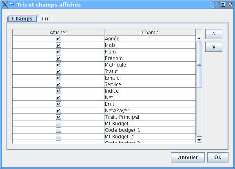
Task: Select the Emploi field row
Action: (104, 78)
